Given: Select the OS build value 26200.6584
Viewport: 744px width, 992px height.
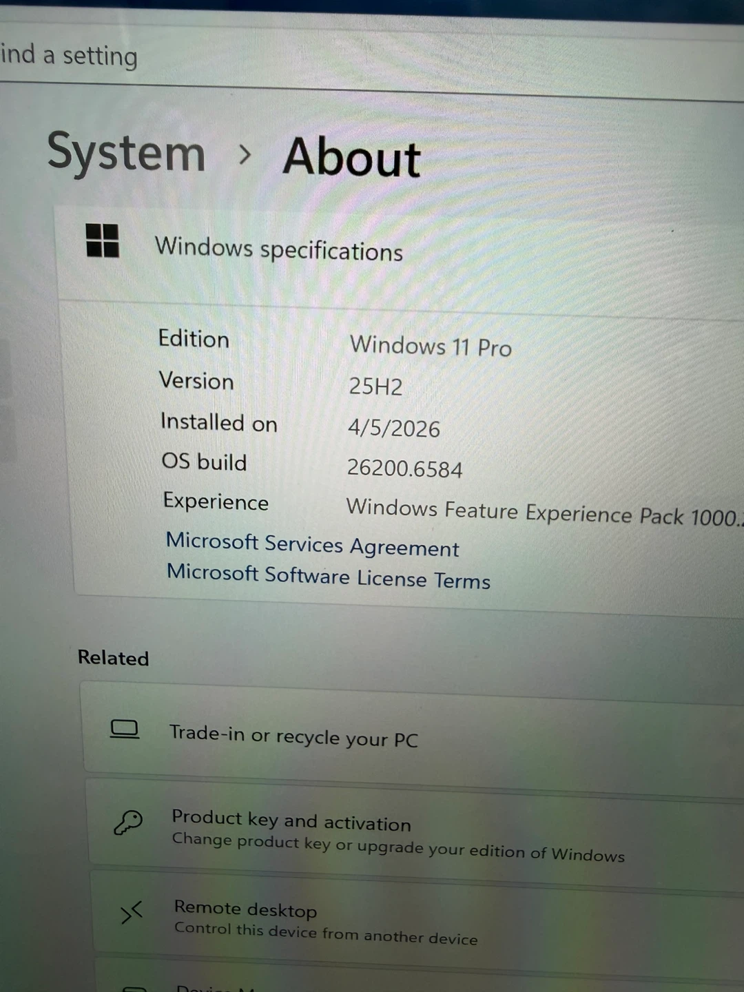Looking at the screenshot, I should [404, 468].
